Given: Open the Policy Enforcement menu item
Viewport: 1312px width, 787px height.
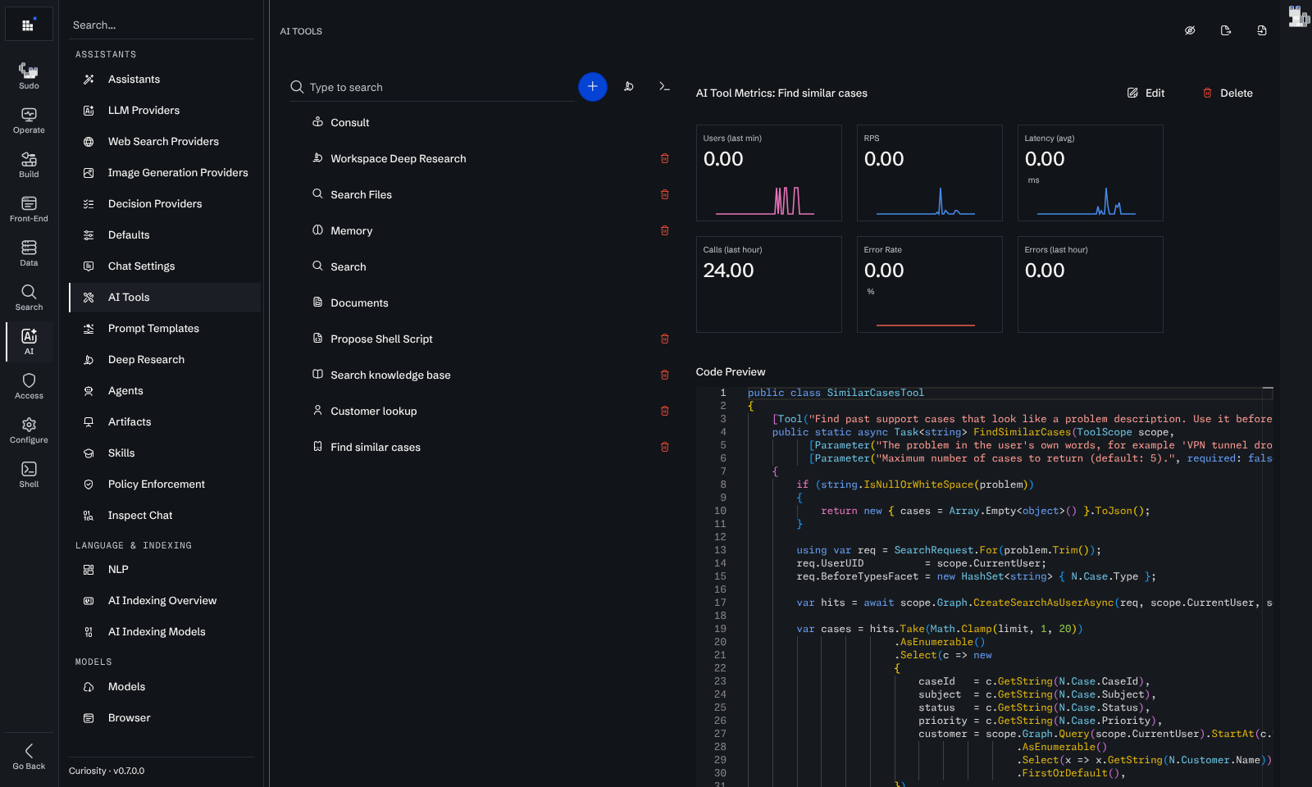Looking at the screenshot, I should coord(165,484).
